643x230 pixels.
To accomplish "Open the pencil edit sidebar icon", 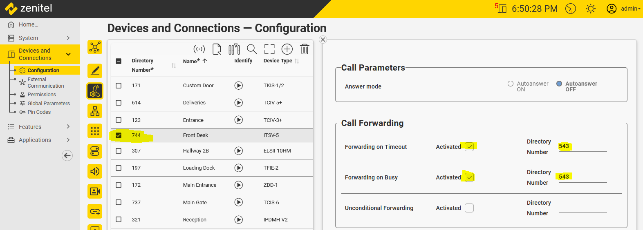I will point(95,71).
